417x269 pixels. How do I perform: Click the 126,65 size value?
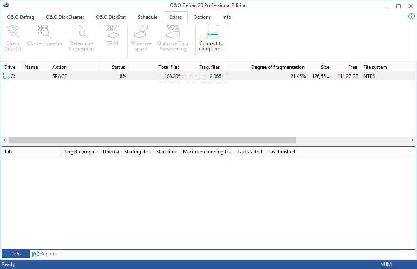click(x=321, y=76)
